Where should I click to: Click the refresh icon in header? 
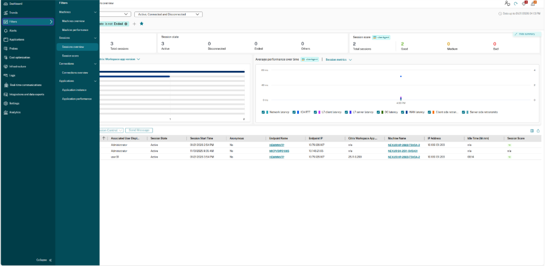515,4
